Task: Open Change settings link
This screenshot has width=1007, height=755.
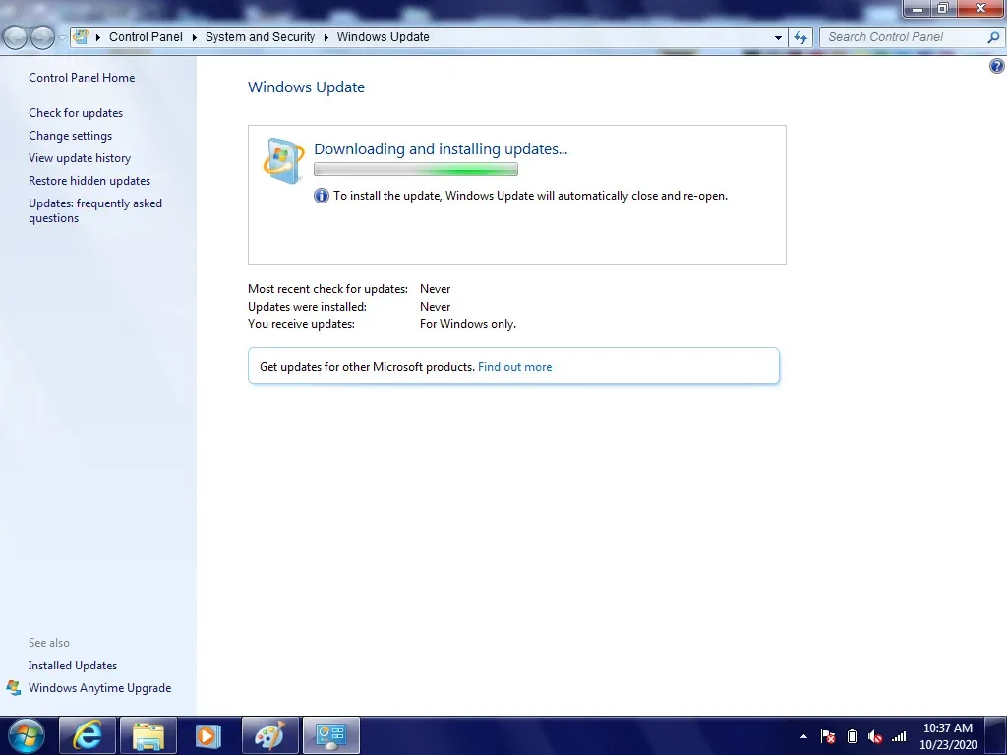Action: point(70,136)
